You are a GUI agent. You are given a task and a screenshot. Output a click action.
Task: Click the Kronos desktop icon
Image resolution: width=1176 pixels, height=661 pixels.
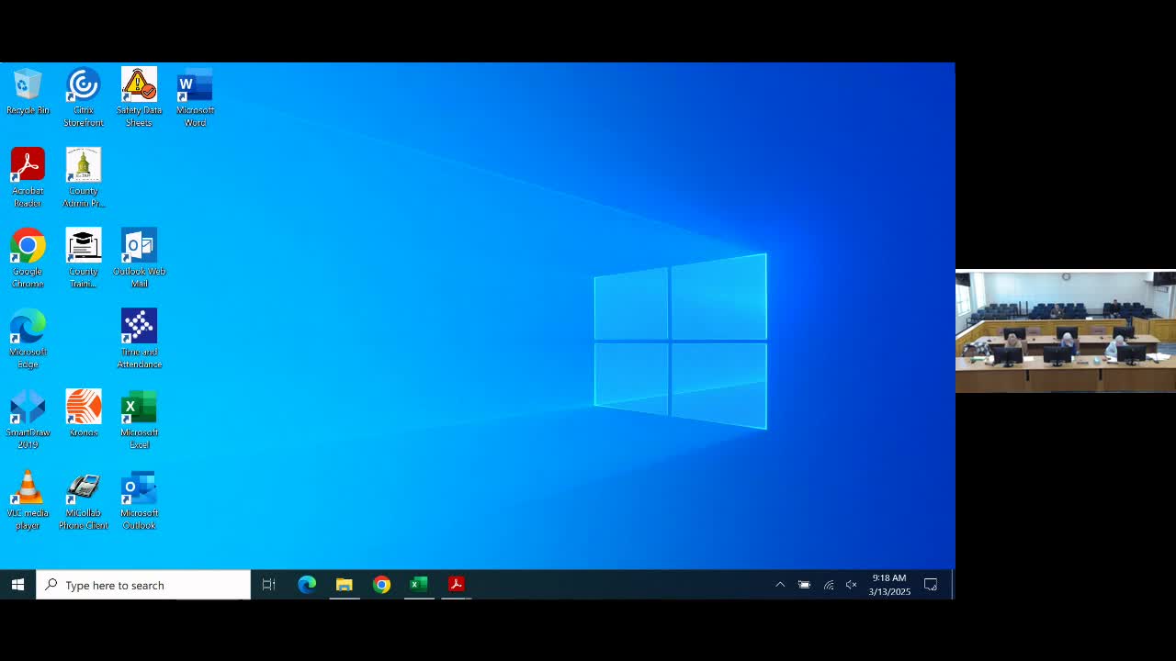[84, 413]
